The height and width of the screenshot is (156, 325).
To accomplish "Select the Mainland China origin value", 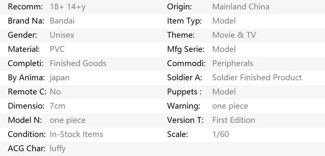I will coord(241,7).
